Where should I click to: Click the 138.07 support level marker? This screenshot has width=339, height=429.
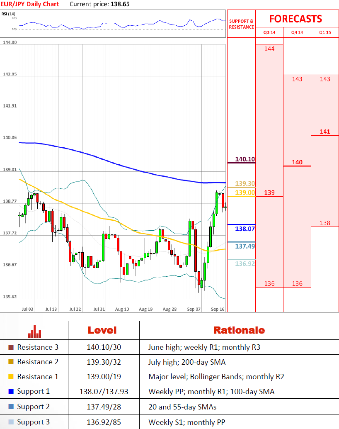coord(245,229)
